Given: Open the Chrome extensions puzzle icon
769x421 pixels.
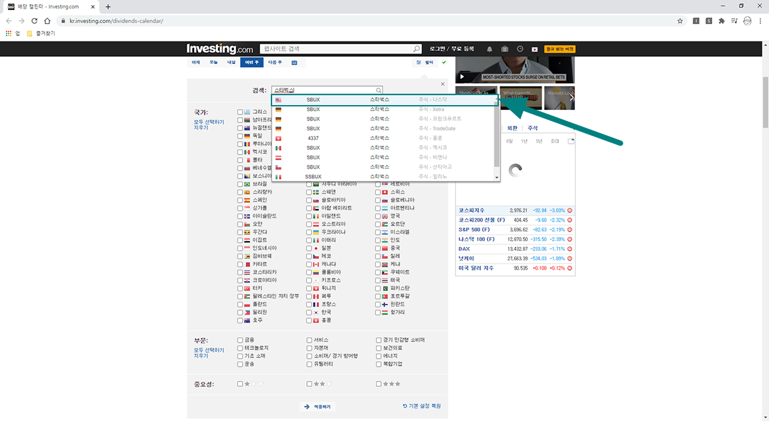Looking at the screenshot, I should click(x=722, y=21).
